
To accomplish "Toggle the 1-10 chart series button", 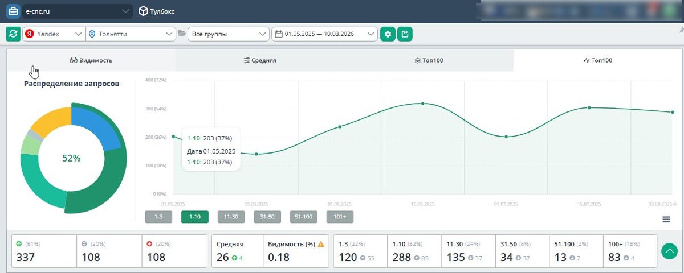I will (195, 217).
